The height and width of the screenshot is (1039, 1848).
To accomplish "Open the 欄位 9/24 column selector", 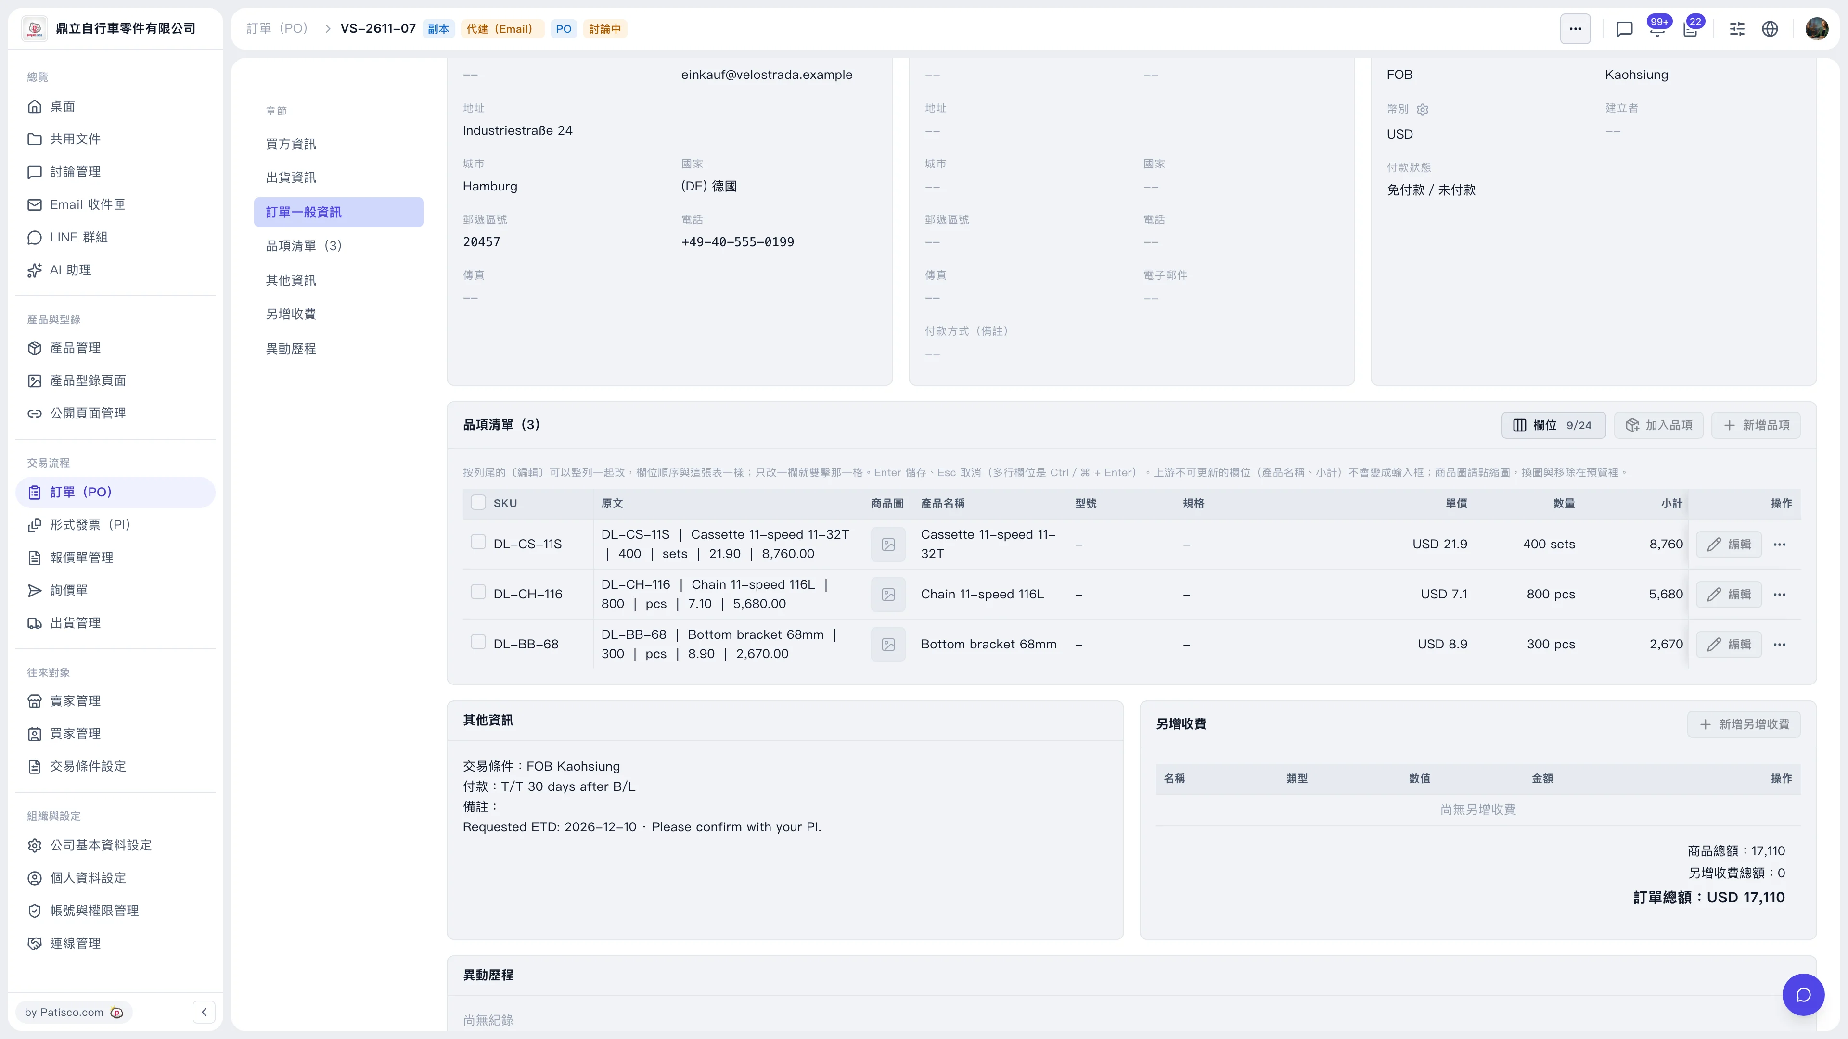I will coord(1553,425).
